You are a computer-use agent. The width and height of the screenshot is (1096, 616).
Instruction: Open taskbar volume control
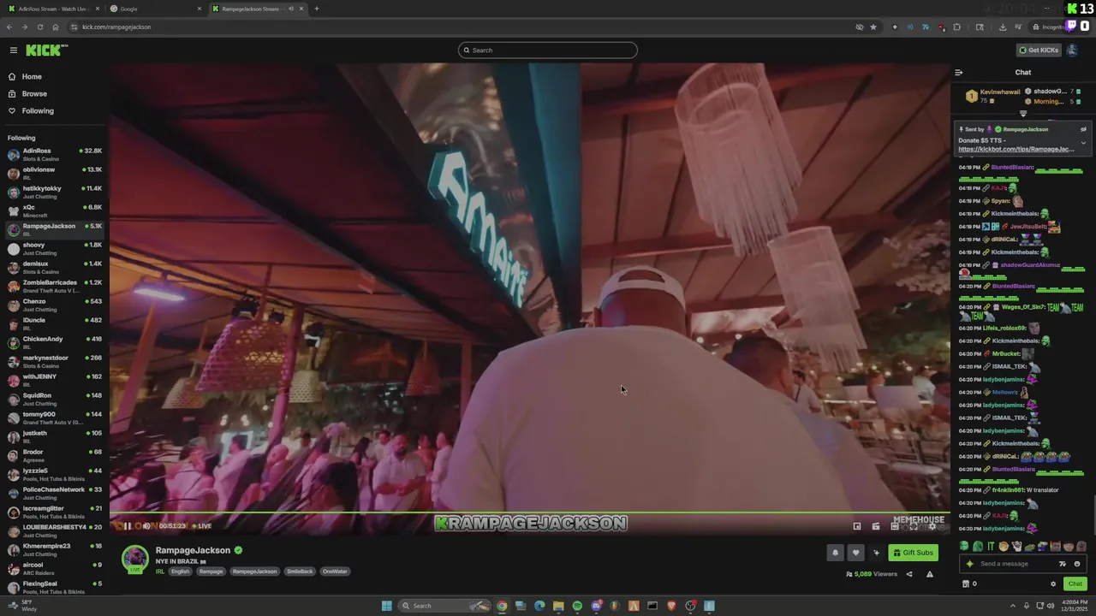[x=1052, y=606]
